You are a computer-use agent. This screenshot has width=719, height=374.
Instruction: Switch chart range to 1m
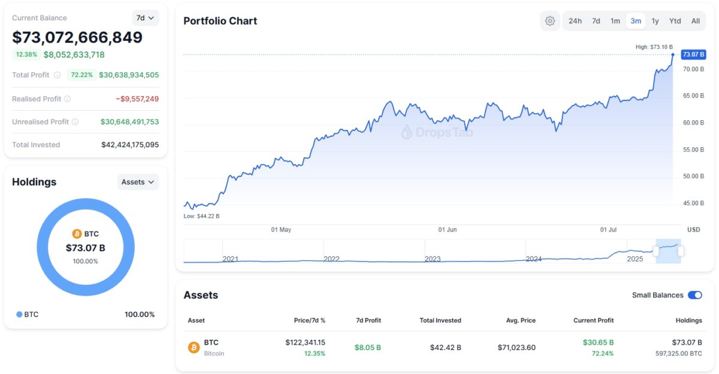tap(615, 21)
